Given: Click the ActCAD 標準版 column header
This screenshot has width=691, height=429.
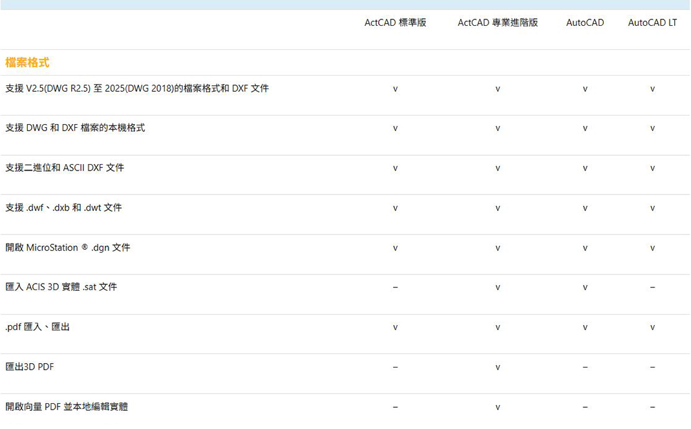Looking at the screenshot, I should (395, 22).
